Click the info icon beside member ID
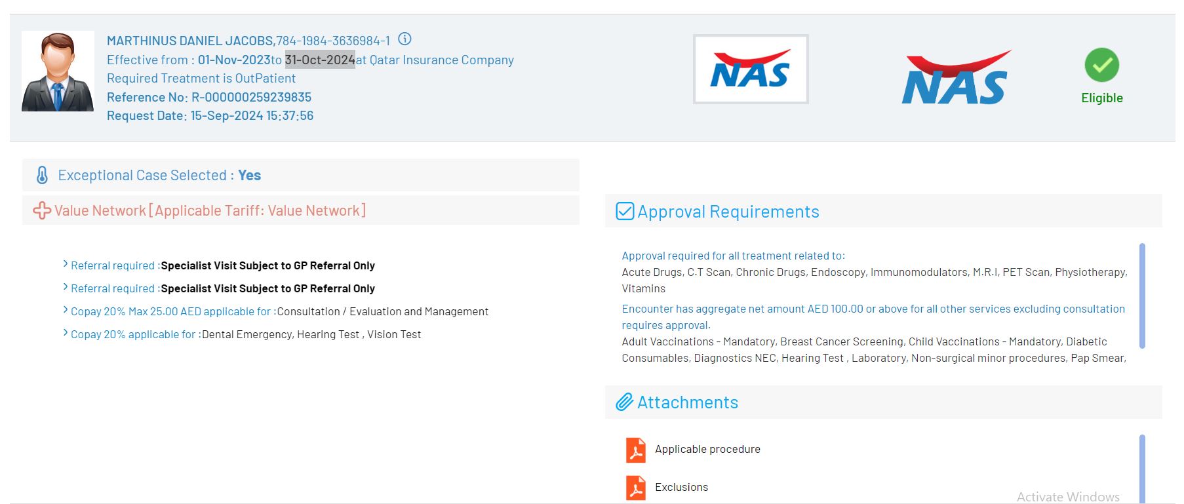Image resolution: width=1184 pixels, height=504 pixels. pos(405,39)
